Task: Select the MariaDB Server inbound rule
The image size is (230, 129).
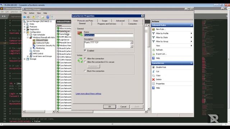Action: coord(65,43)
